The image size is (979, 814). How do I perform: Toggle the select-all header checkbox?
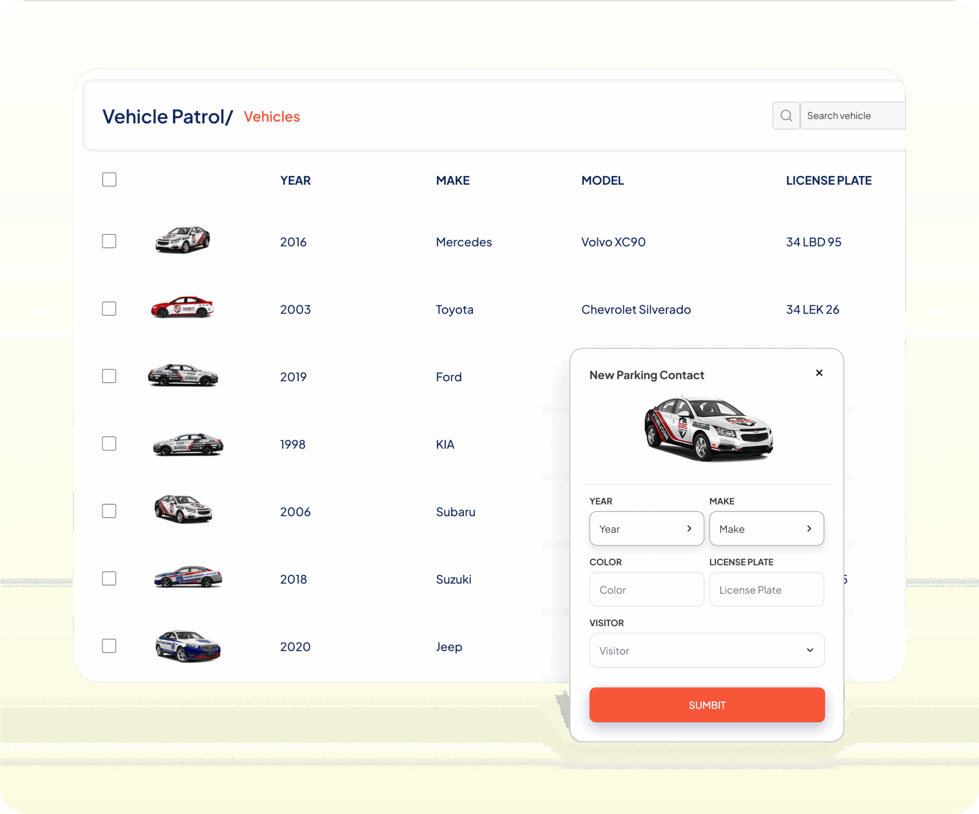tap(109, 180)
